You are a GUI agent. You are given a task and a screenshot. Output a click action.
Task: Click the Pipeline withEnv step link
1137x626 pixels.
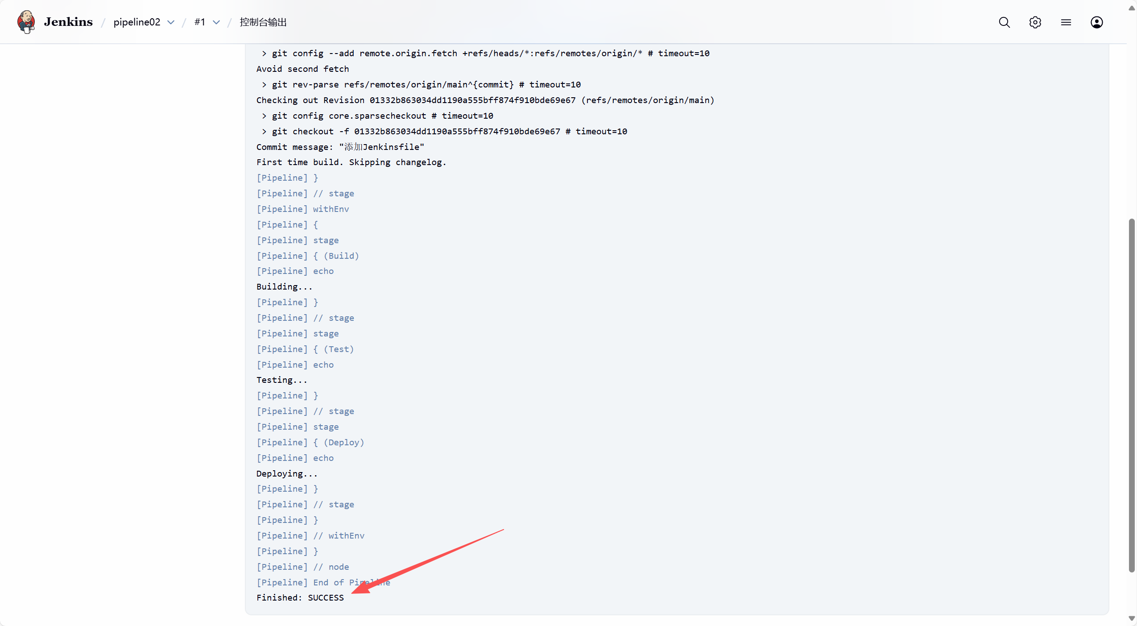[x=331, y=209]
